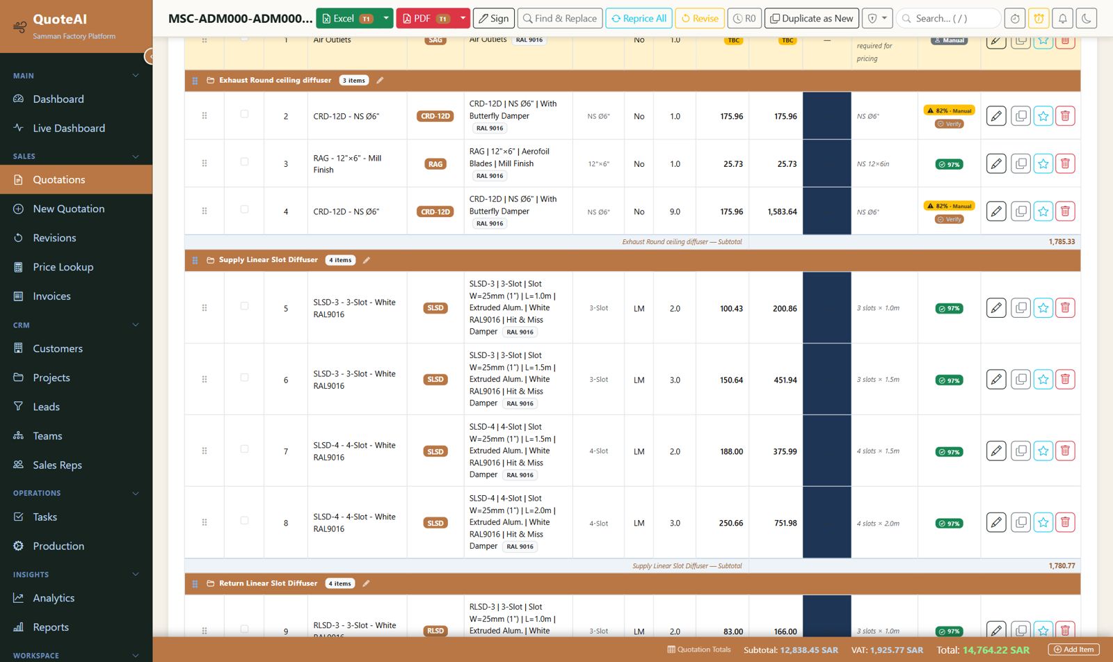1113x662 pixels.
Task: Click the Reprice All button
Action: (x=639, y=19)
